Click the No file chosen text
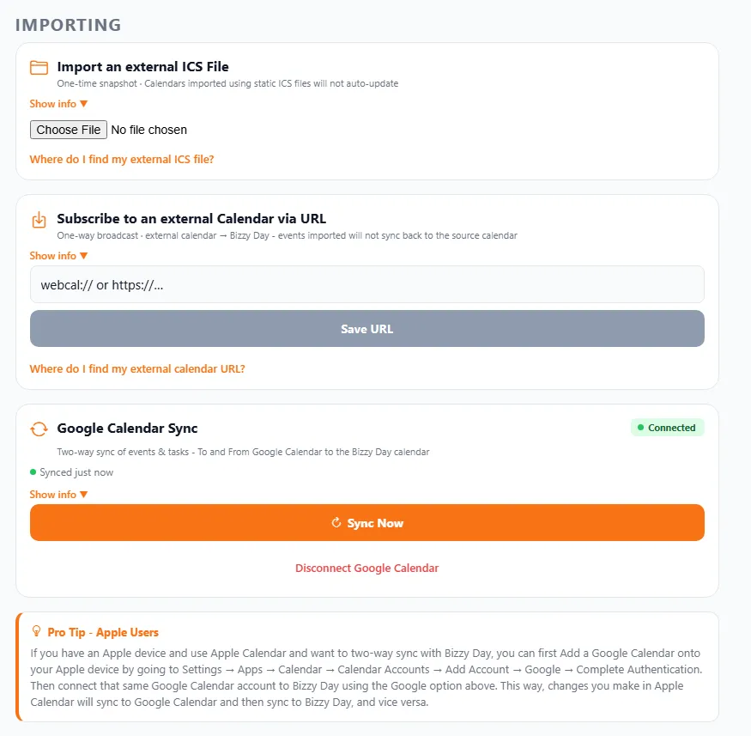This screenshot has height=736, width=751. coord(149,130)
